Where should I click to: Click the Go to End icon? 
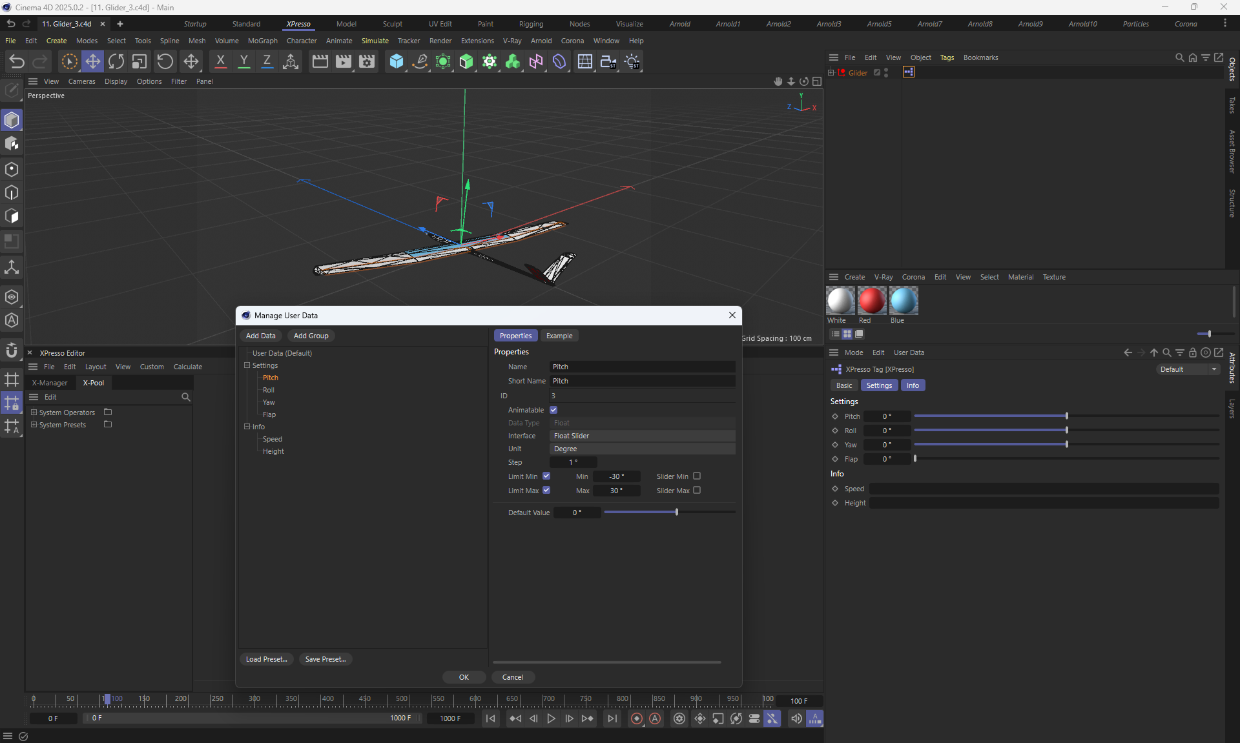pyautogui.click(x=612, y=718)
